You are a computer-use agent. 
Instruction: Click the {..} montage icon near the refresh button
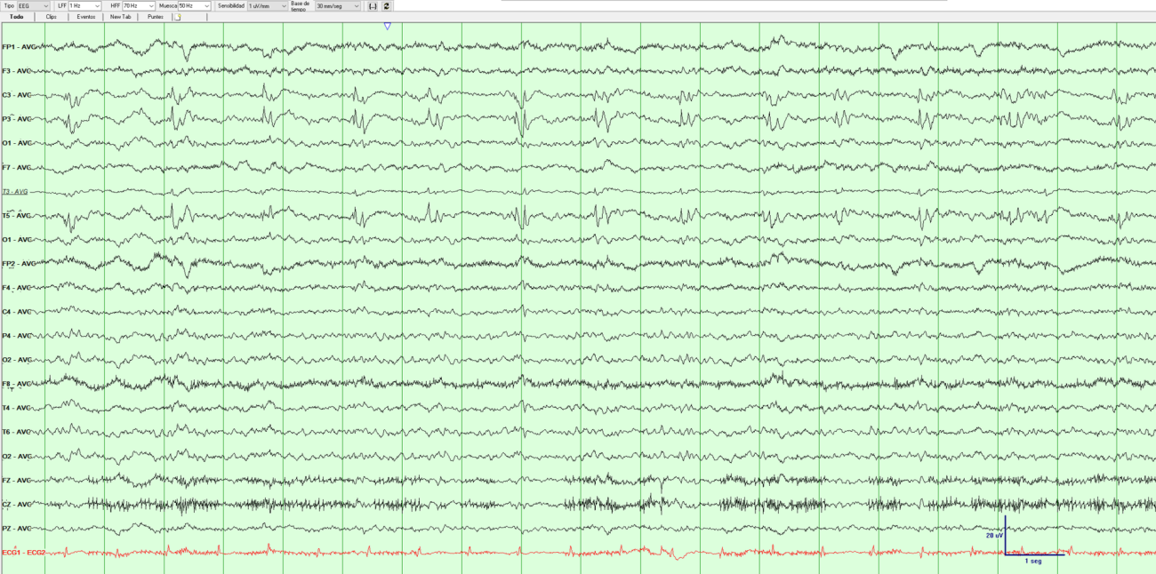[x=373, y=5]
